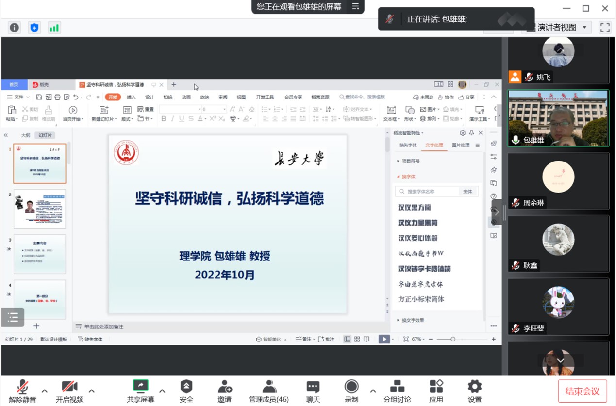Turn on camera with 开启视频
Screen dimensions: 616x406
pos(69,391)
